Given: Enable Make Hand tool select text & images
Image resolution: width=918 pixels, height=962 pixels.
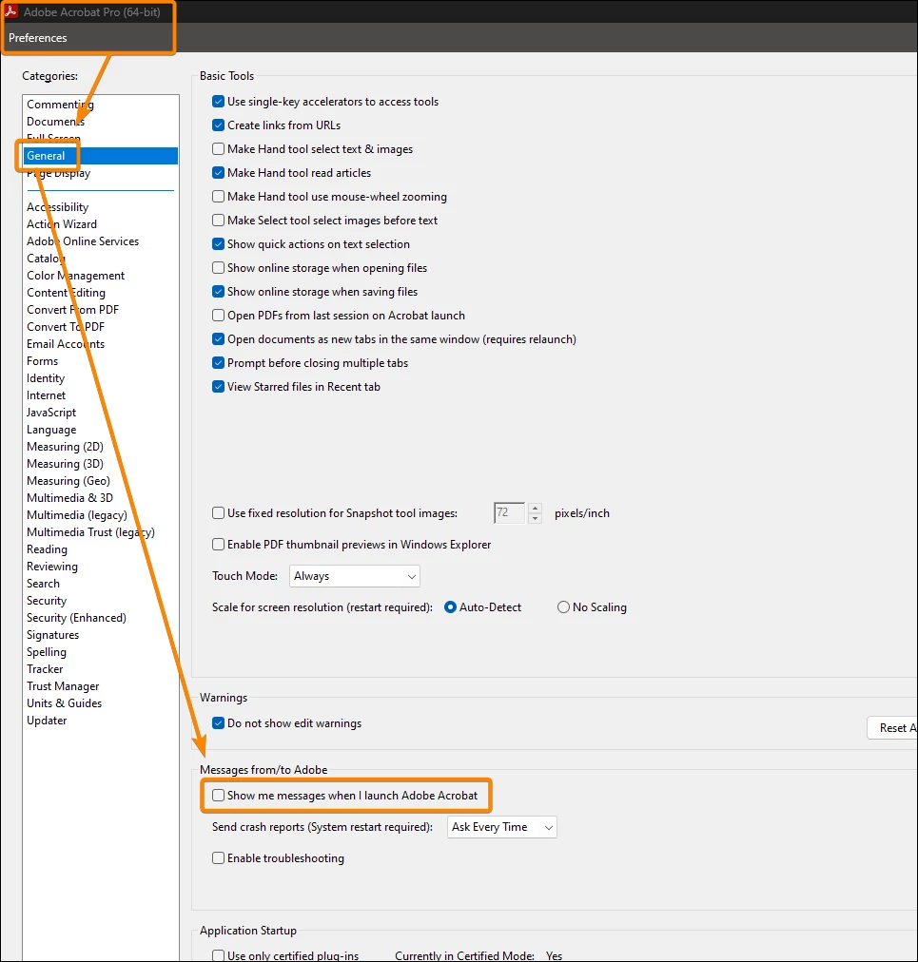Looking at the screenshot, I should (x=218, y=149).
